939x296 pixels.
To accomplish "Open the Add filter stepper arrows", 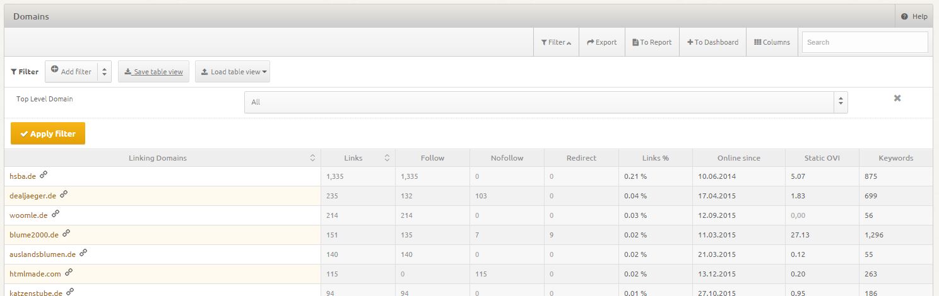I will click(x=105, y=72).
